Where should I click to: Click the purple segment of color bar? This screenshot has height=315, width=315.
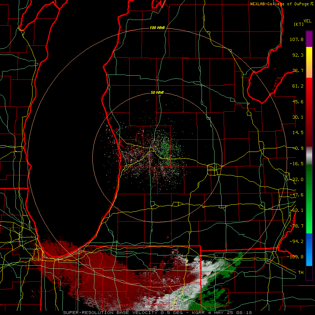309,39
